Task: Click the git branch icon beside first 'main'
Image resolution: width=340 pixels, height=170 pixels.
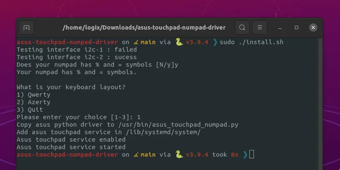Action: tap(136, 42)
